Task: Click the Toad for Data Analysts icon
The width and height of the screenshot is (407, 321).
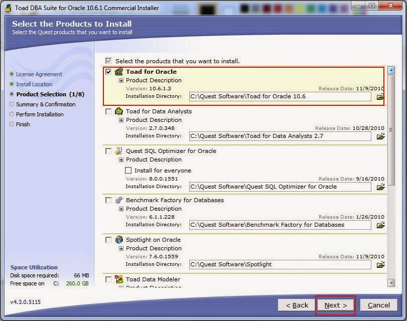Action: pos(119,111)
